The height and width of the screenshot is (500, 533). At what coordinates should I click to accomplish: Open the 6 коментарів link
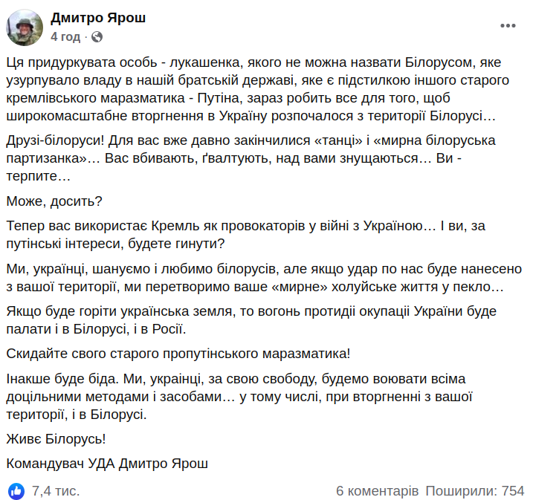(x=378, y=490)
